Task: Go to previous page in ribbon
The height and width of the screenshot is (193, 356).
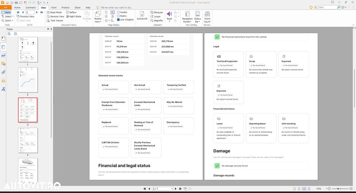Action: [23, 12]
